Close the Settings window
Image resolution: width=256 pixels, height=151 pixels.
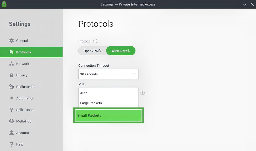tap(252, 4)
